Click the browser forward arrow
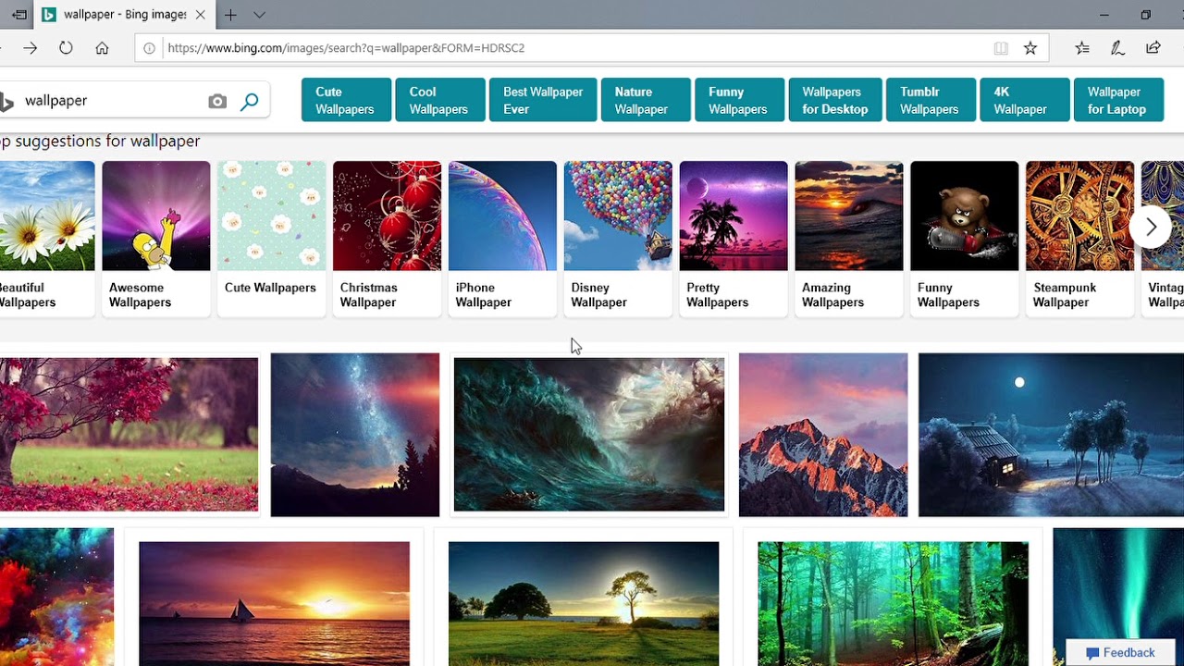The width and height of the screenshot is (1184, 666). [x=31, y=48]
